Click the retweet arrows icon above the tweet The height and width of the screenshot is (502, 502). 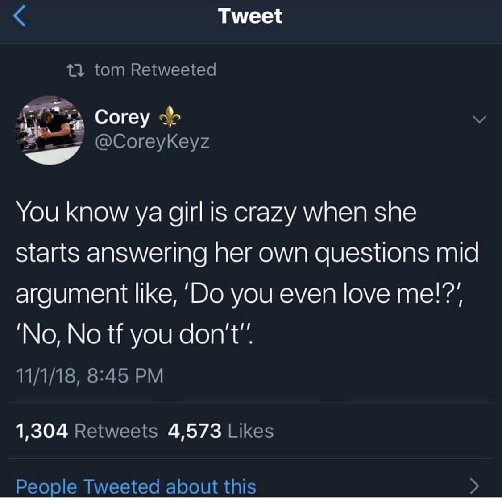point(75,70)
